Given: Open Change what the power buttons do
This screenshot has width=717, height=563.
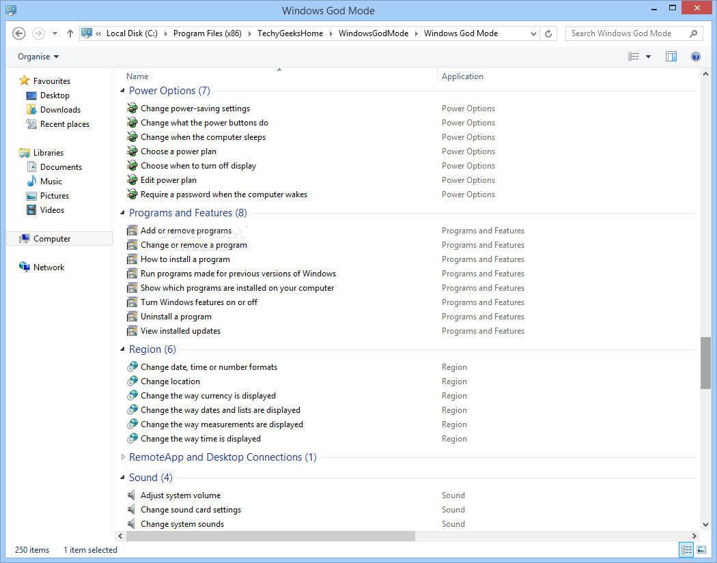Looking at the screenshot, I should tap(204, 122).
